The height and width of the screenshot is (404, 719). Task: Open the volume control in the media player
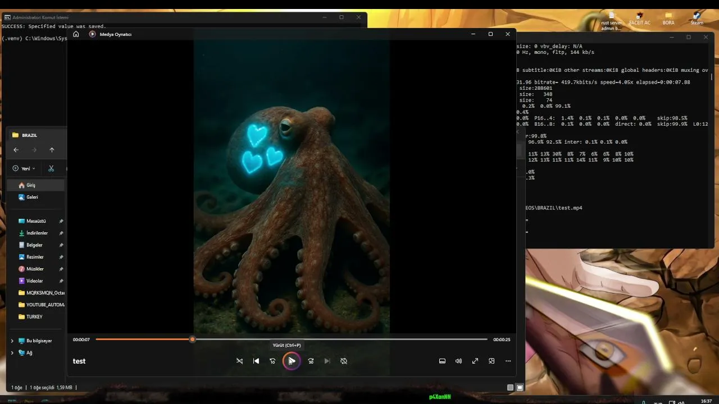[458, 361]
